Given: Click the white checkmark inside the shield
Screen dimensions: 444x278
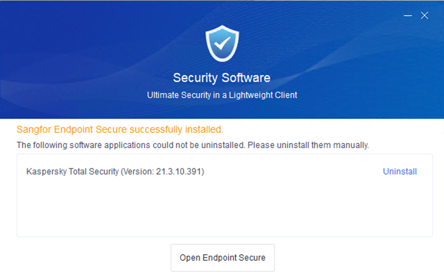Looking at the screenshot, I should tap(221, 43).
